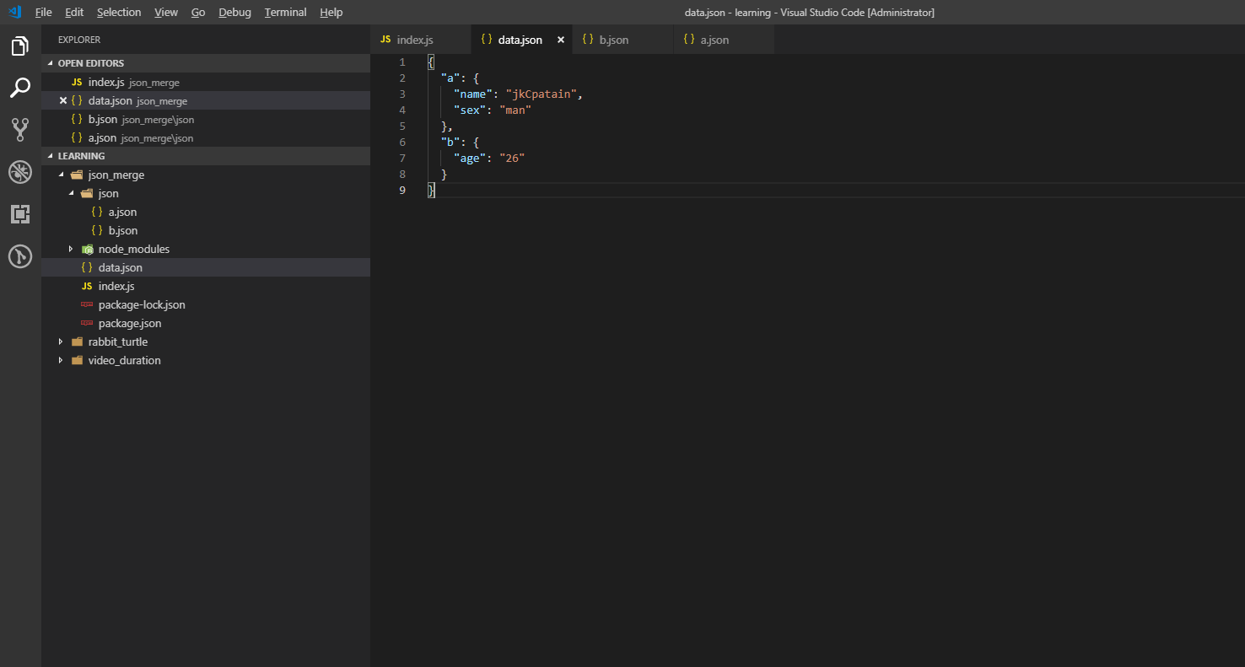Click the VS Code logo icon

tap(14, 12)
